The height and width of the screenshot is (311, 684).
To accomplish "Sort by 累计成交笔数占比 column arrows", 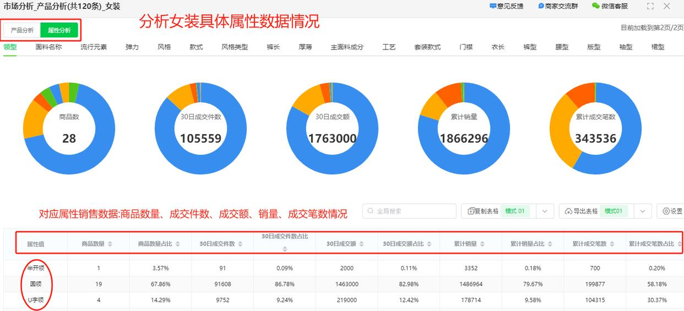I will (x=680, y=244).
